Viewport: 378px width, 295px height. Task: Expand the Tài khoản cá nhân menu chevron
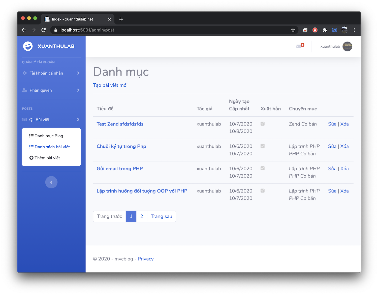point(78,73)
